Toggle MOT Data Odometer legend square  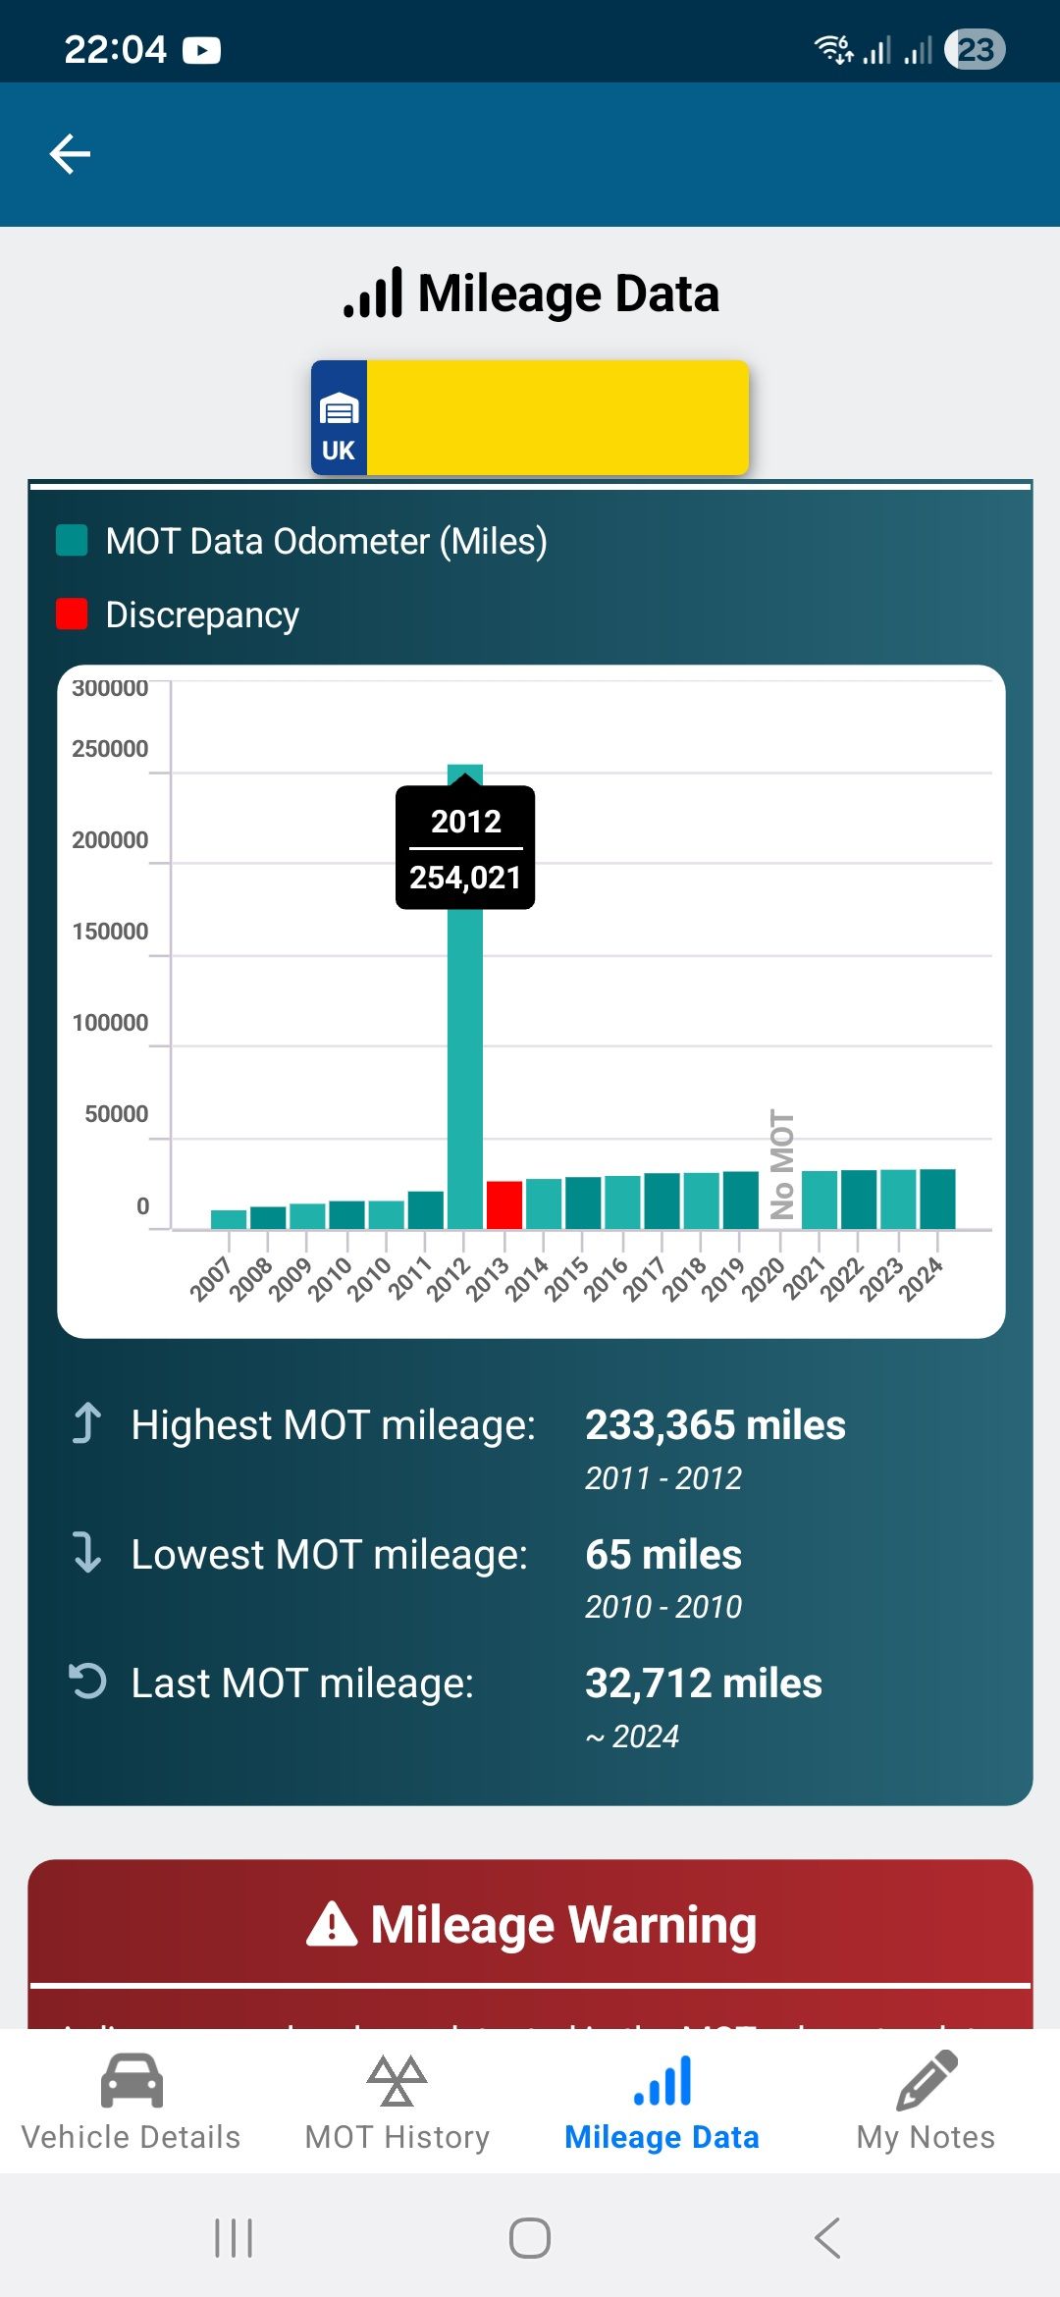(x=72, y=540)
